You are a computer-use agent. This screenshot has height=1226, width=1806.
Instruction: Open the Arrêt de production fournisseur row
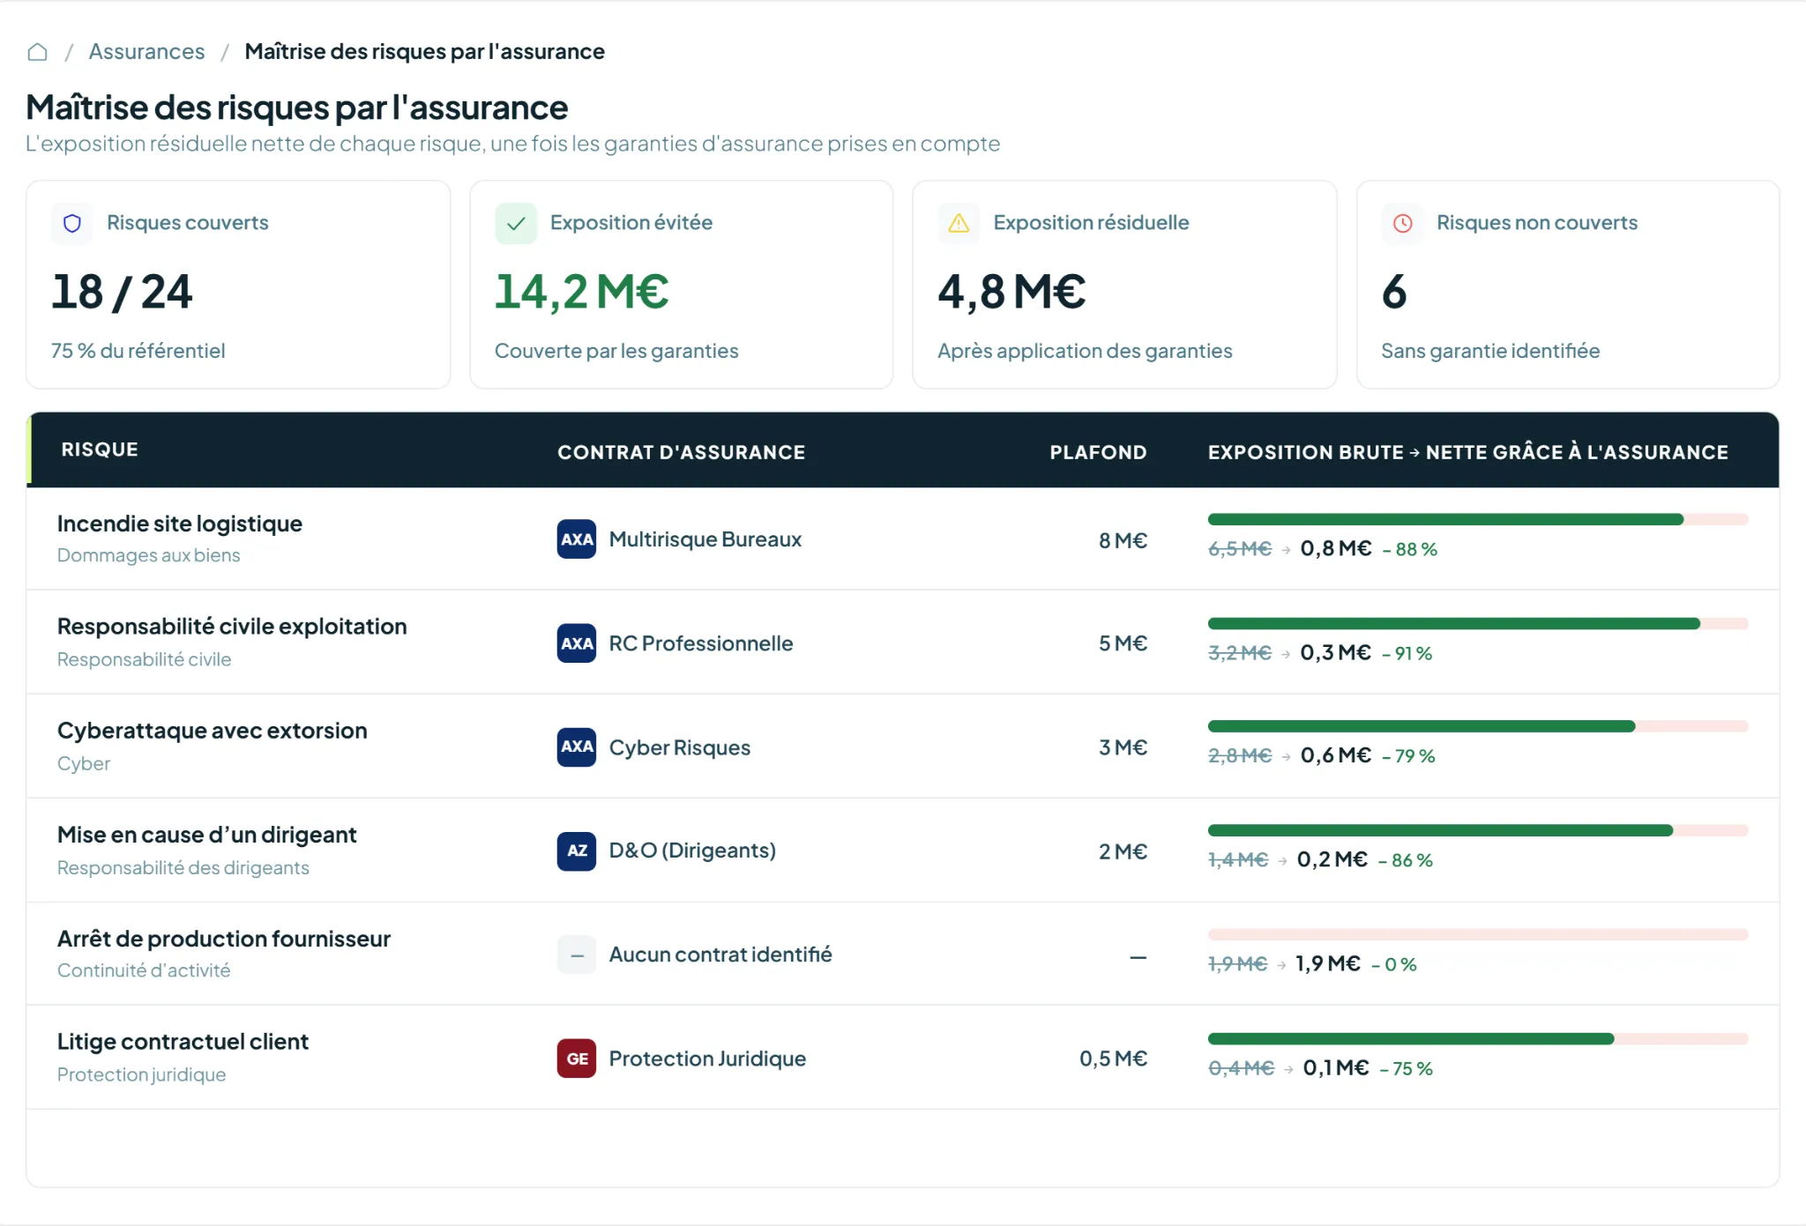903,954
